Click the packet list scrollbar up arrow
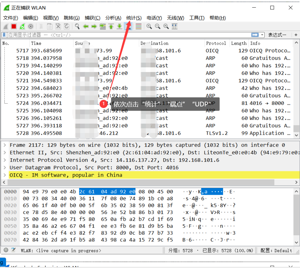 pyautogui.click(x=296, y=43)
